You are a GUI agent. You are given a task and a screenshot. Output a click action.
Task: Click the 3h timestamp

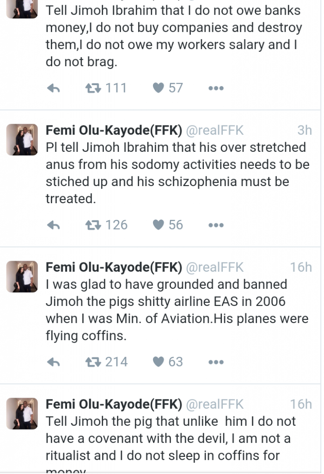(x=305, y=131)
